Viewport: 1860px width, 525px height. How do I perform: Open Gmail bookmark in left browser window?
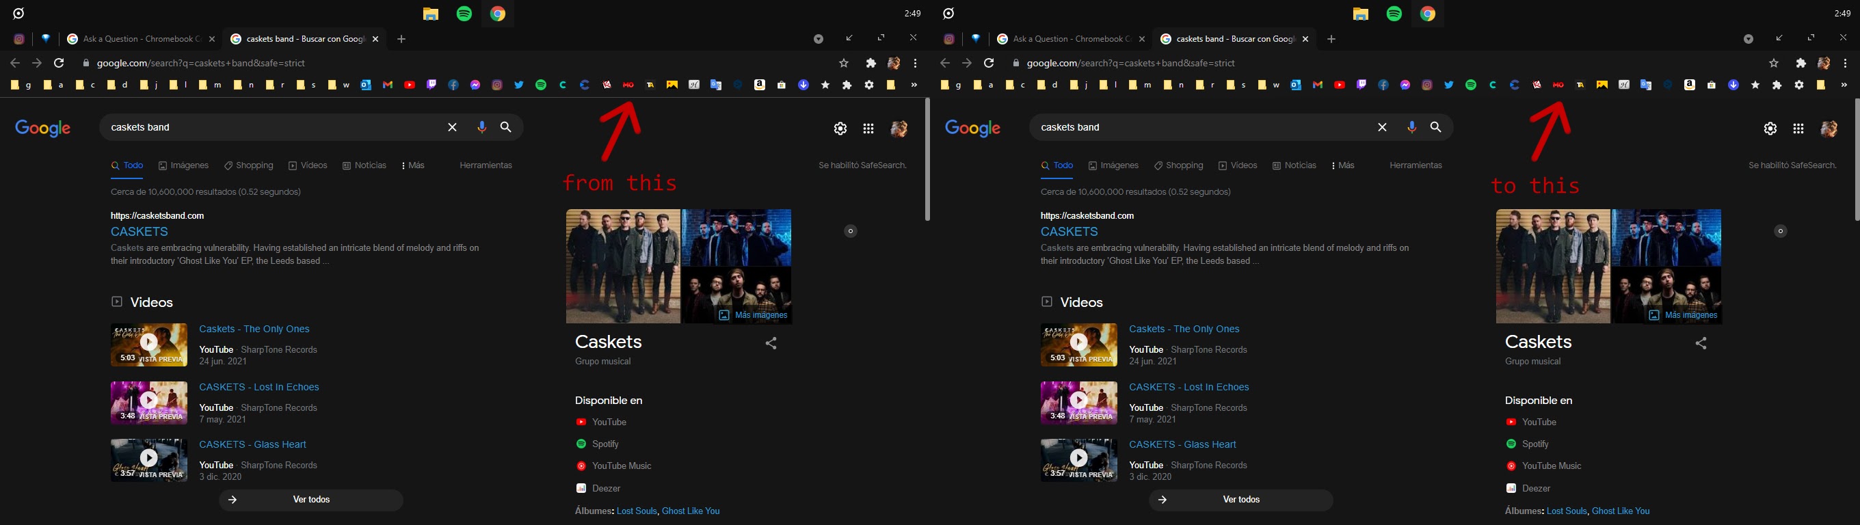click(x=388, y=85)
